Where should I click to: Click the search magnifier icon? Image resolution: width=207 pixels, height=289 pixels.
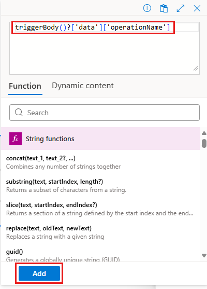[x=19, y=113]
